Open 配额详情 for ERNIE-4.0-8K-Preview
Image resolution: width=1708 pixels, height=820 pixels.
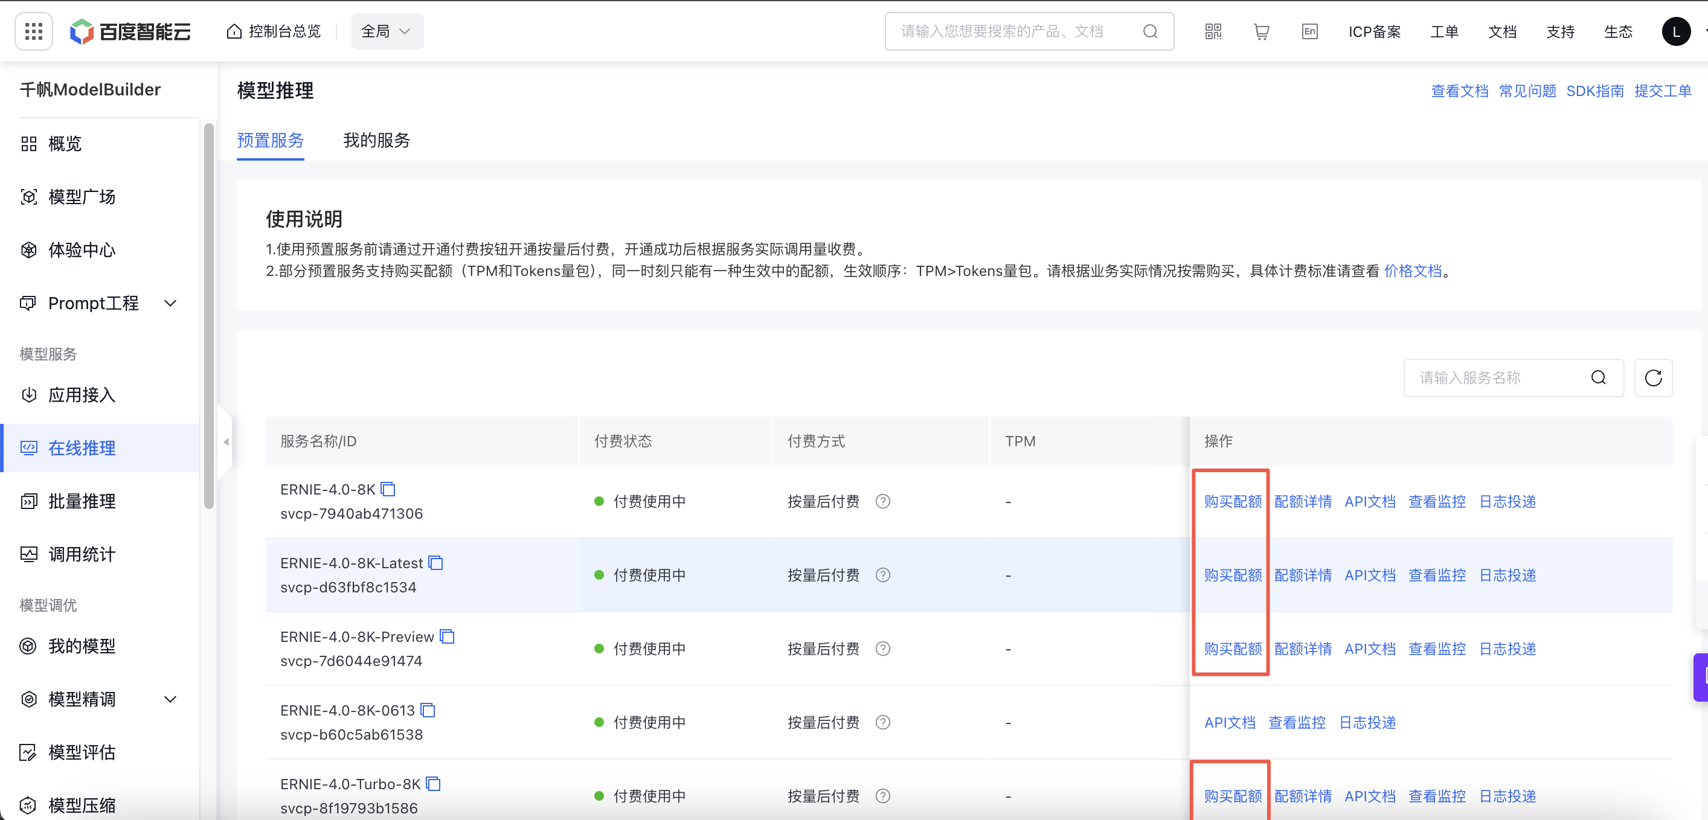pyautogui.click(x=1302, y=649)
